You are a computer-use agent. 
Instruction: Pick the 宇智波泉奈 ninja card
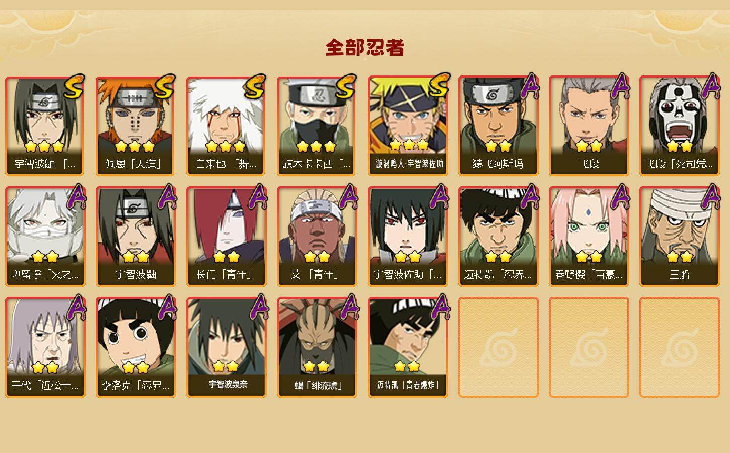[x=226, y=347]
